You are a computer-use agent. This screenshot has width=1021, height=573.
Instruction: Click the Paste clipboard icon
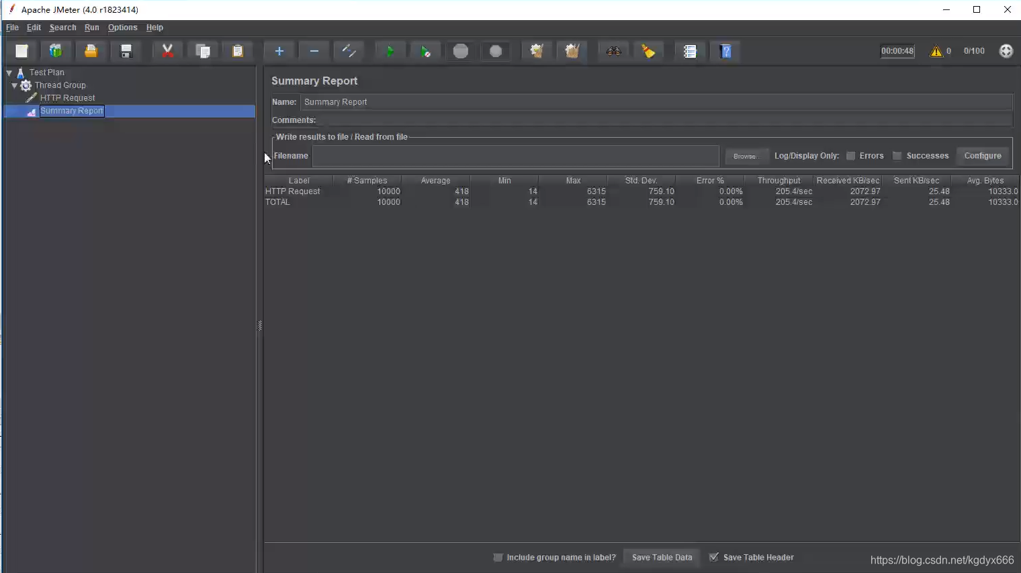point(238,51)
